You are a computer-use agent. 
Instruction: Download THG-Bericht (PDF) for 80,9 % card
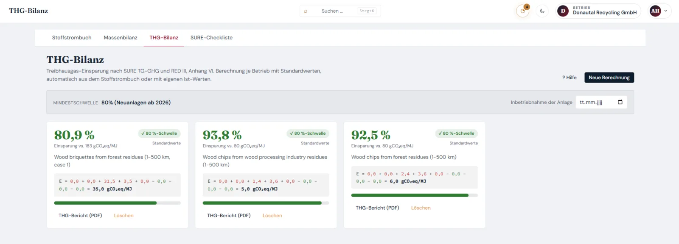point(80,216)
